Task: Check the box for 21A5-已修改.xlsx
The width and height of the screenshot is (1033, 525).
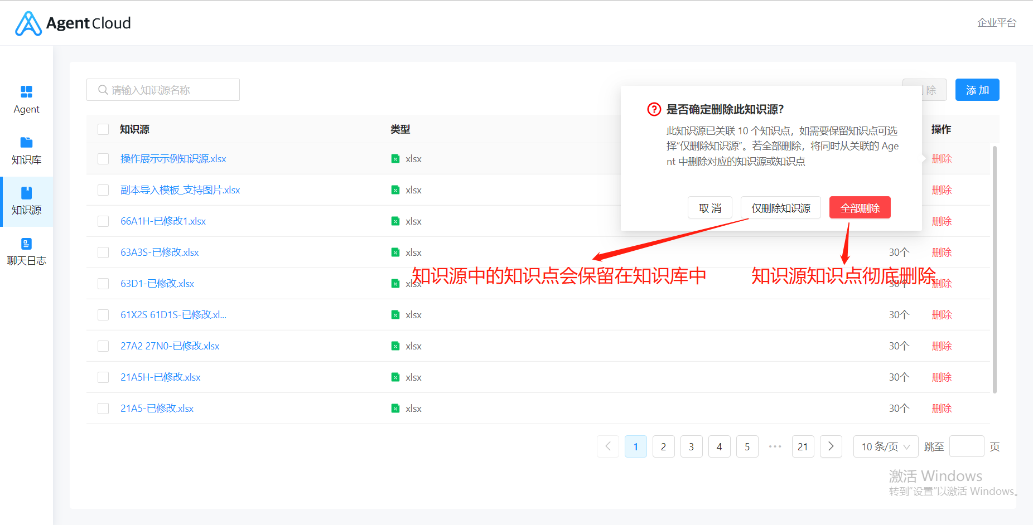Action: (x=103, y=409)
